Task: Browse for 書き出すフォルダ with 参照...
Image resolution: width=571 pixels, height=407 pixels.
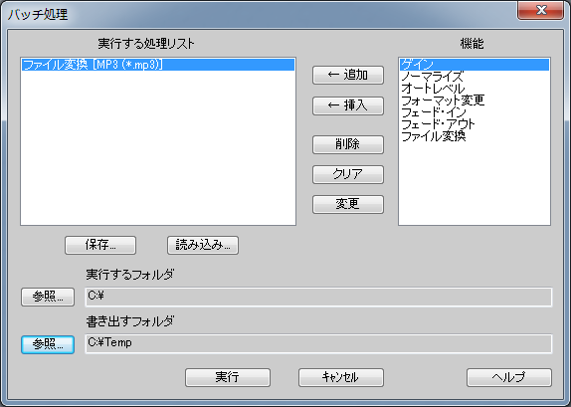Action: pos(48,344)
